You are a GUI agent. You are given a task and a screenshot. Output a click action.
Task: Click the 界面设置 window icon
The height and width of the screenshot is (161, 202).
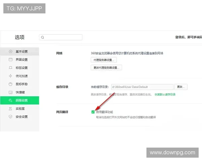(x=10, y=60)
